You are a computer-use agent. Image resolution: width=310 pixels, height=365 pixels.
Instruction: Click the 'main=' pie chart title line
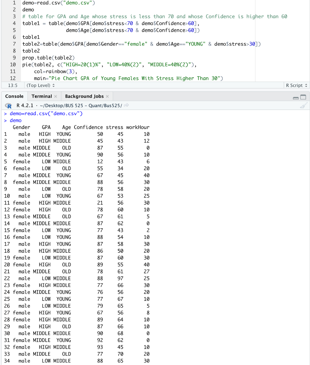[x=129, y=78]
